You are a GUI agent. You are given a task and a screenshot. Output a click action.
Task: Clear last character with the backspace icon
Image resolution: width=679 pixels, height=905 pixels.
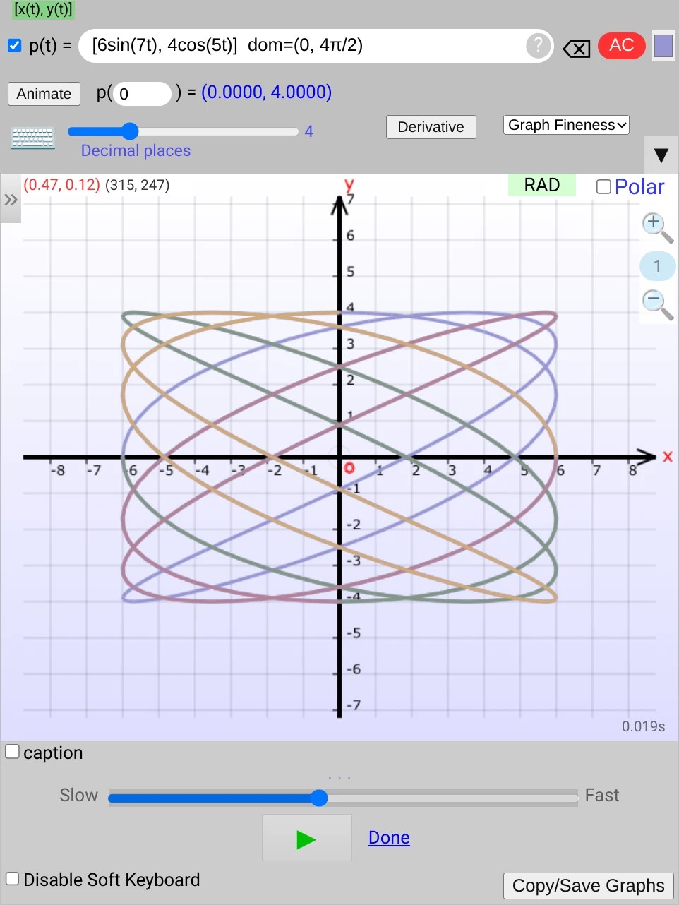click(x=576, y=46)
